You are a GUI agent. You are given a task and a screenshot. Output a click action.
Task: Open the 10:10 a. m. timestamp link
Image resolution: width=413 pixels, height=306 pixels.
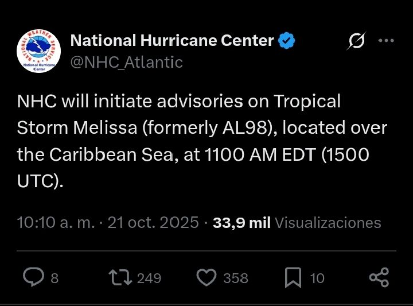tap(55, 223)
